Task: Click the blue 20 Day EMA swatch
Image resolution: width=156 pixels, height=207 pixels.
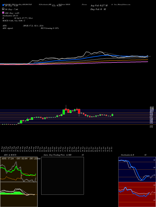Action: tap(3, 5)
